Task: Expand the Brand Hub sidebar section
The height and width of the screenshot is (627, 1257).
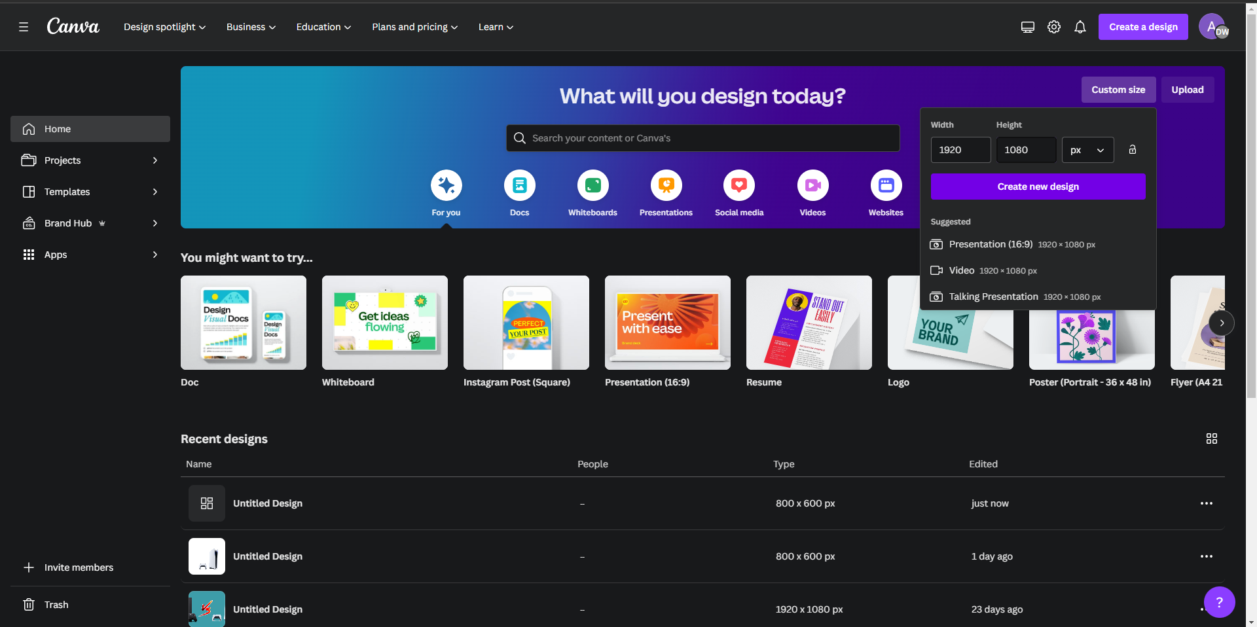Action: coord(155,223)
